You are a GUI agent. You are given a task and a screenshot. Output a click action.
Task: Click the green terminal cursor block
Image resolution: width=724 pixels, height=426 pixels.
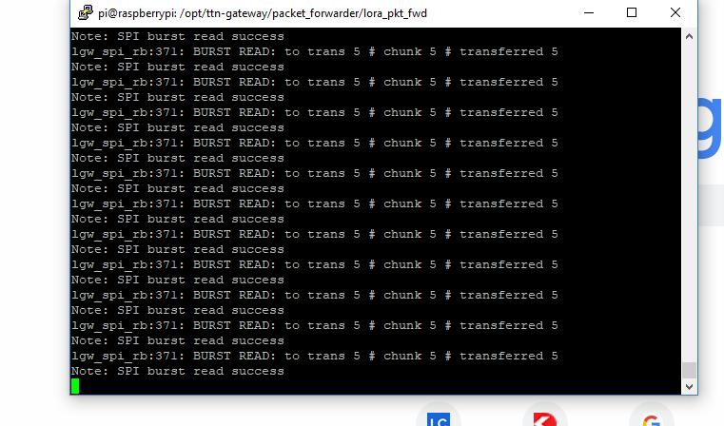[75, 386]
